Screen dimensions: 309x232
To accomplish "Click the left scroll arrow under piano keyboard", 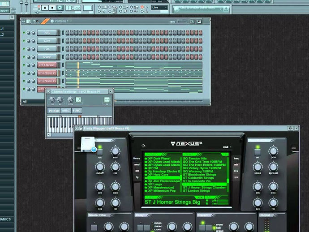I will click(49, 135).
